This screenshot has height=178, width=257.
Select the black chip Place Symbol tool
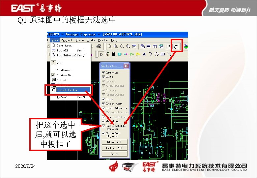113,54
